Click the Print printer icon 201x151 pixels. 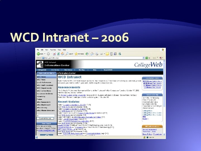coord(97,54)
